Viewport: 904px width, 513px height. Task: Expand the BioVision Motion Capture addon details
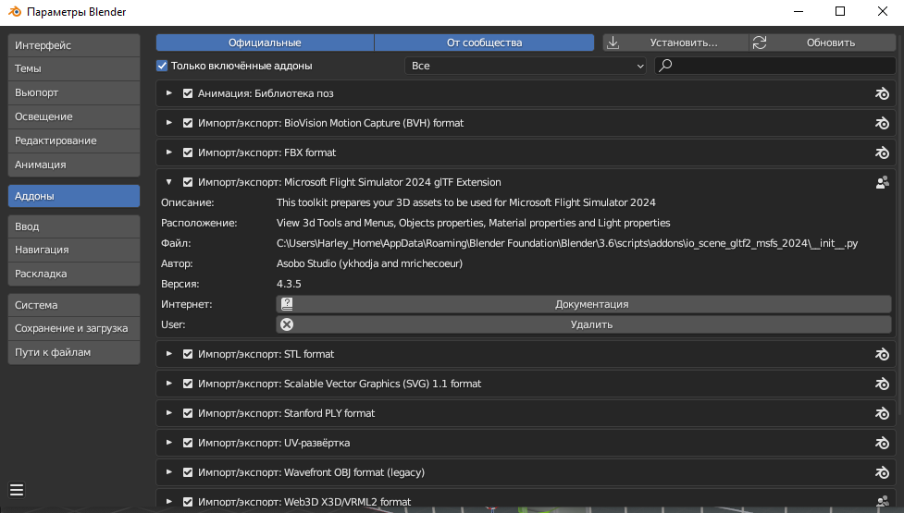click(169, 123)
